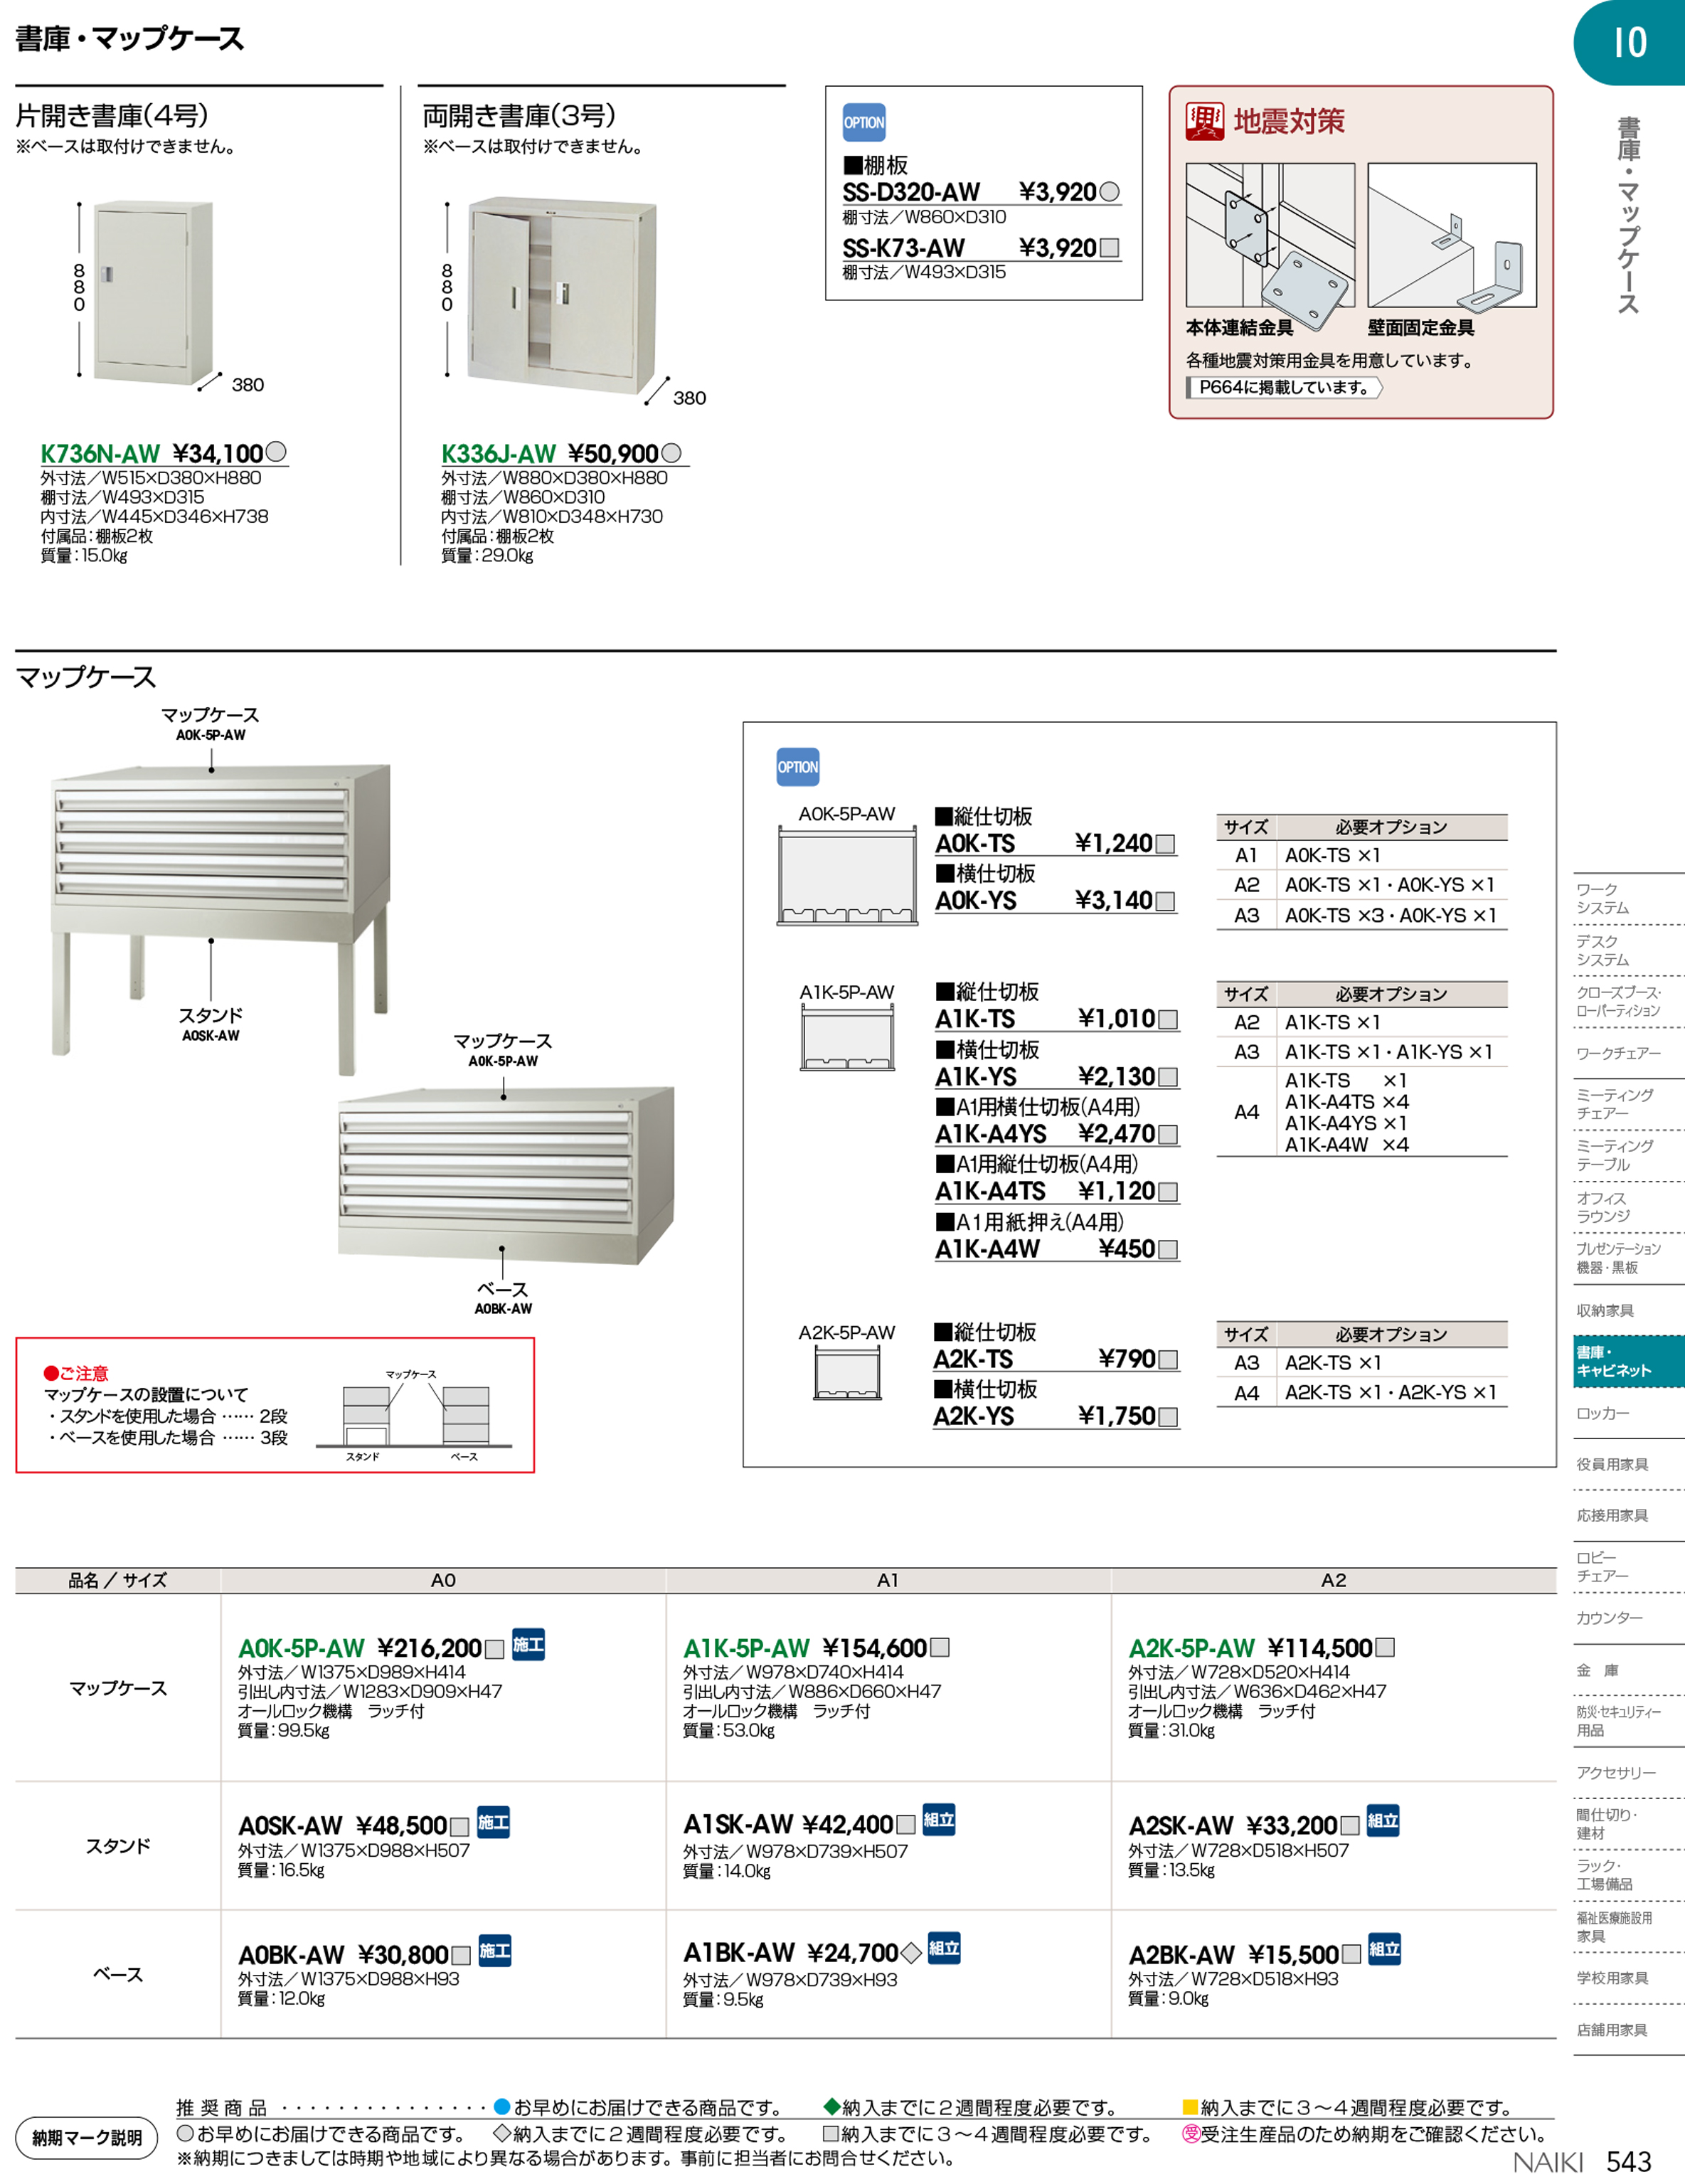Screen dimensions: 1685x2184
Task: Click 組立 badge beside A1SK-AW stand
Action: [x=938, y=1820]
